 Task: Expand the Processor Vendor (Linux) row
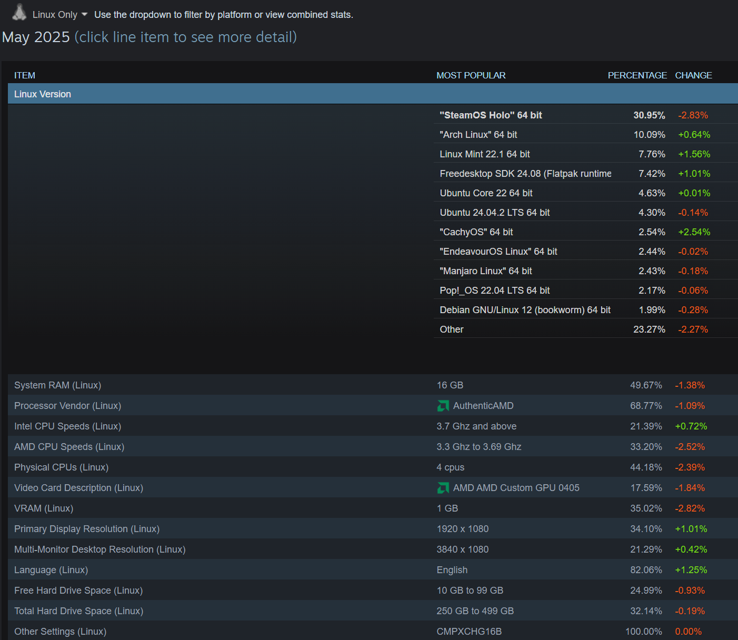[373, 405]
